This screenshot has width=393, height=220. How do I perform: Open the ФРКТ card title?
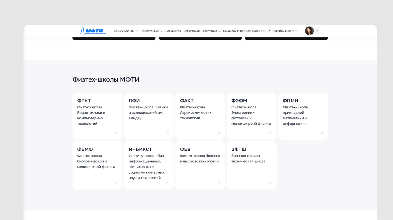coord(84,101)
